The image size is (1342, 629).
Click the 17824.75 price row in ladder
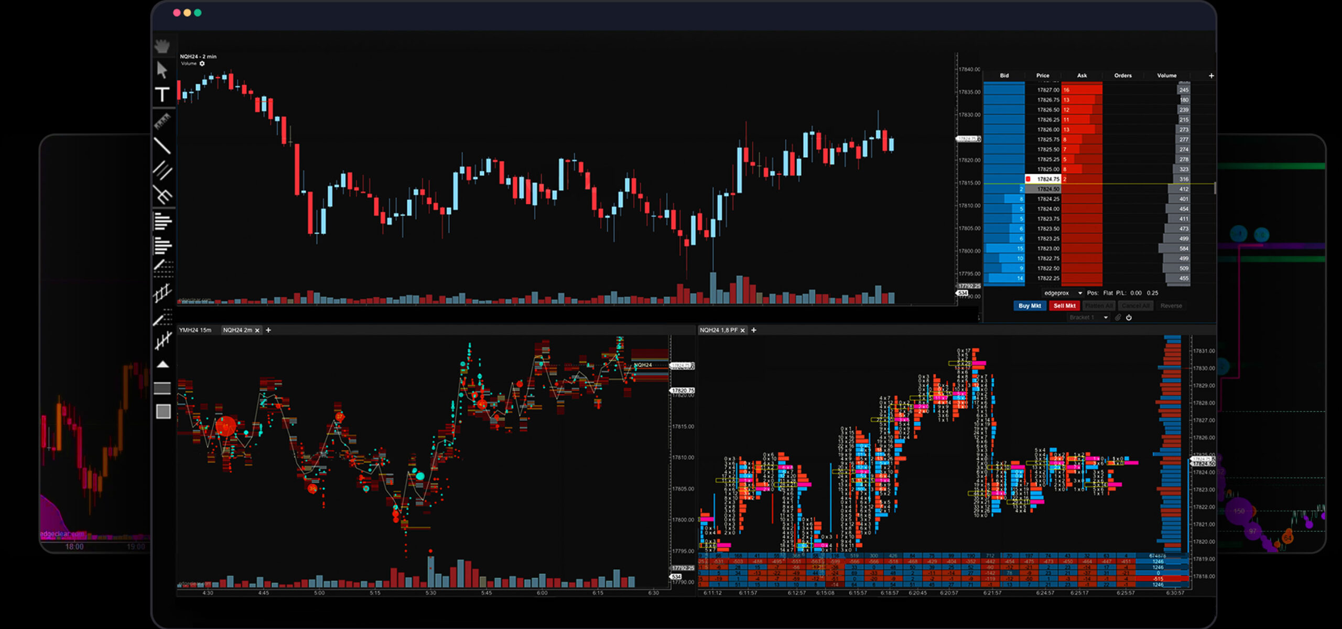tap(1048, 179)
